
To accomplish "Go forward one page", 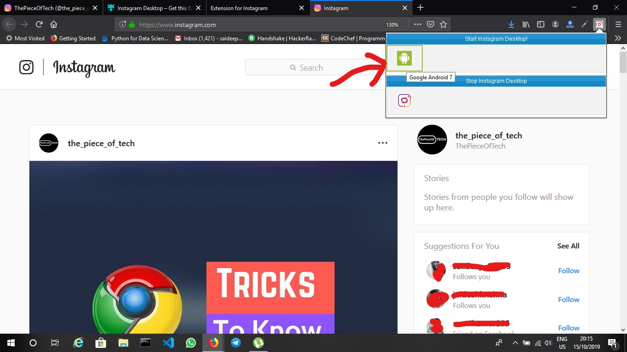I will point(24,24).
